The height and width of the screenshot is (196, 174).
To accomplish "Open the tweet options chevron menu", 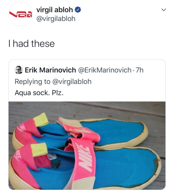I will click(164, 10).
